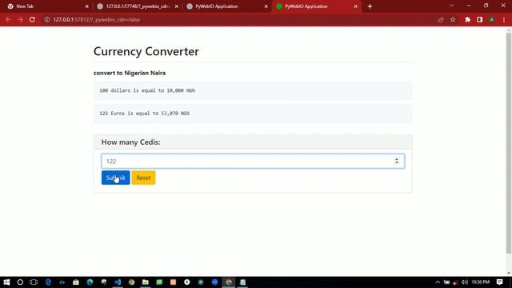Click the number stepper arrows in Cedis field
The height and width of the screenshot is (288, 512).
pyautogui.click(x=397, y=161)
